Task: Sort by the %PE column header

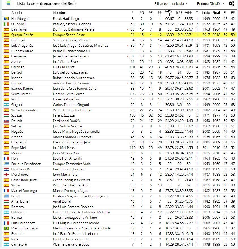Action: pyautogui.click(x=179, y=13)
